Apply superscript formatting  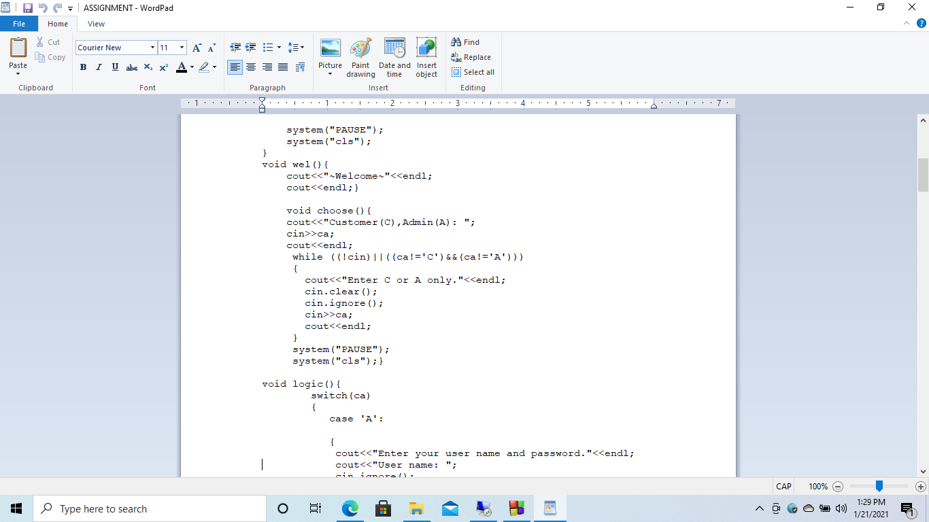(x=163, y=67)
